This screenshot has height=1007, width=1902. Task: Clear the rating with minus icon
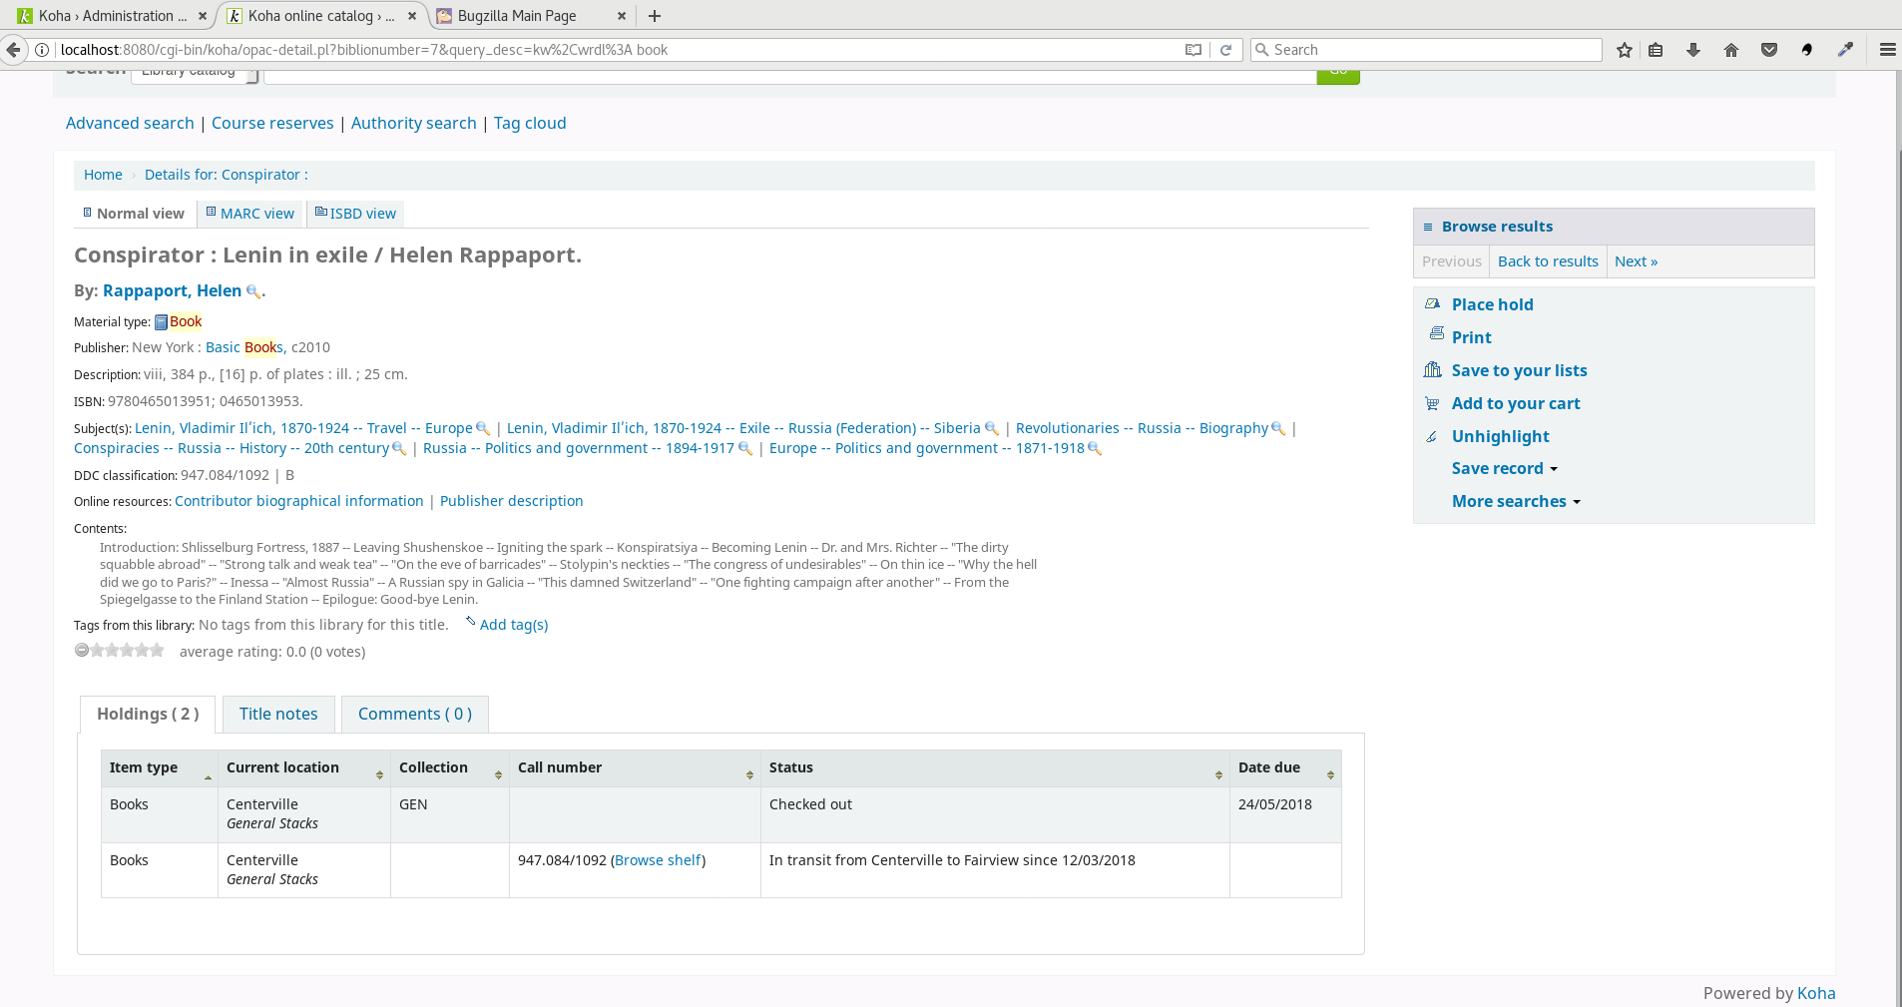(x=82, y=650)
